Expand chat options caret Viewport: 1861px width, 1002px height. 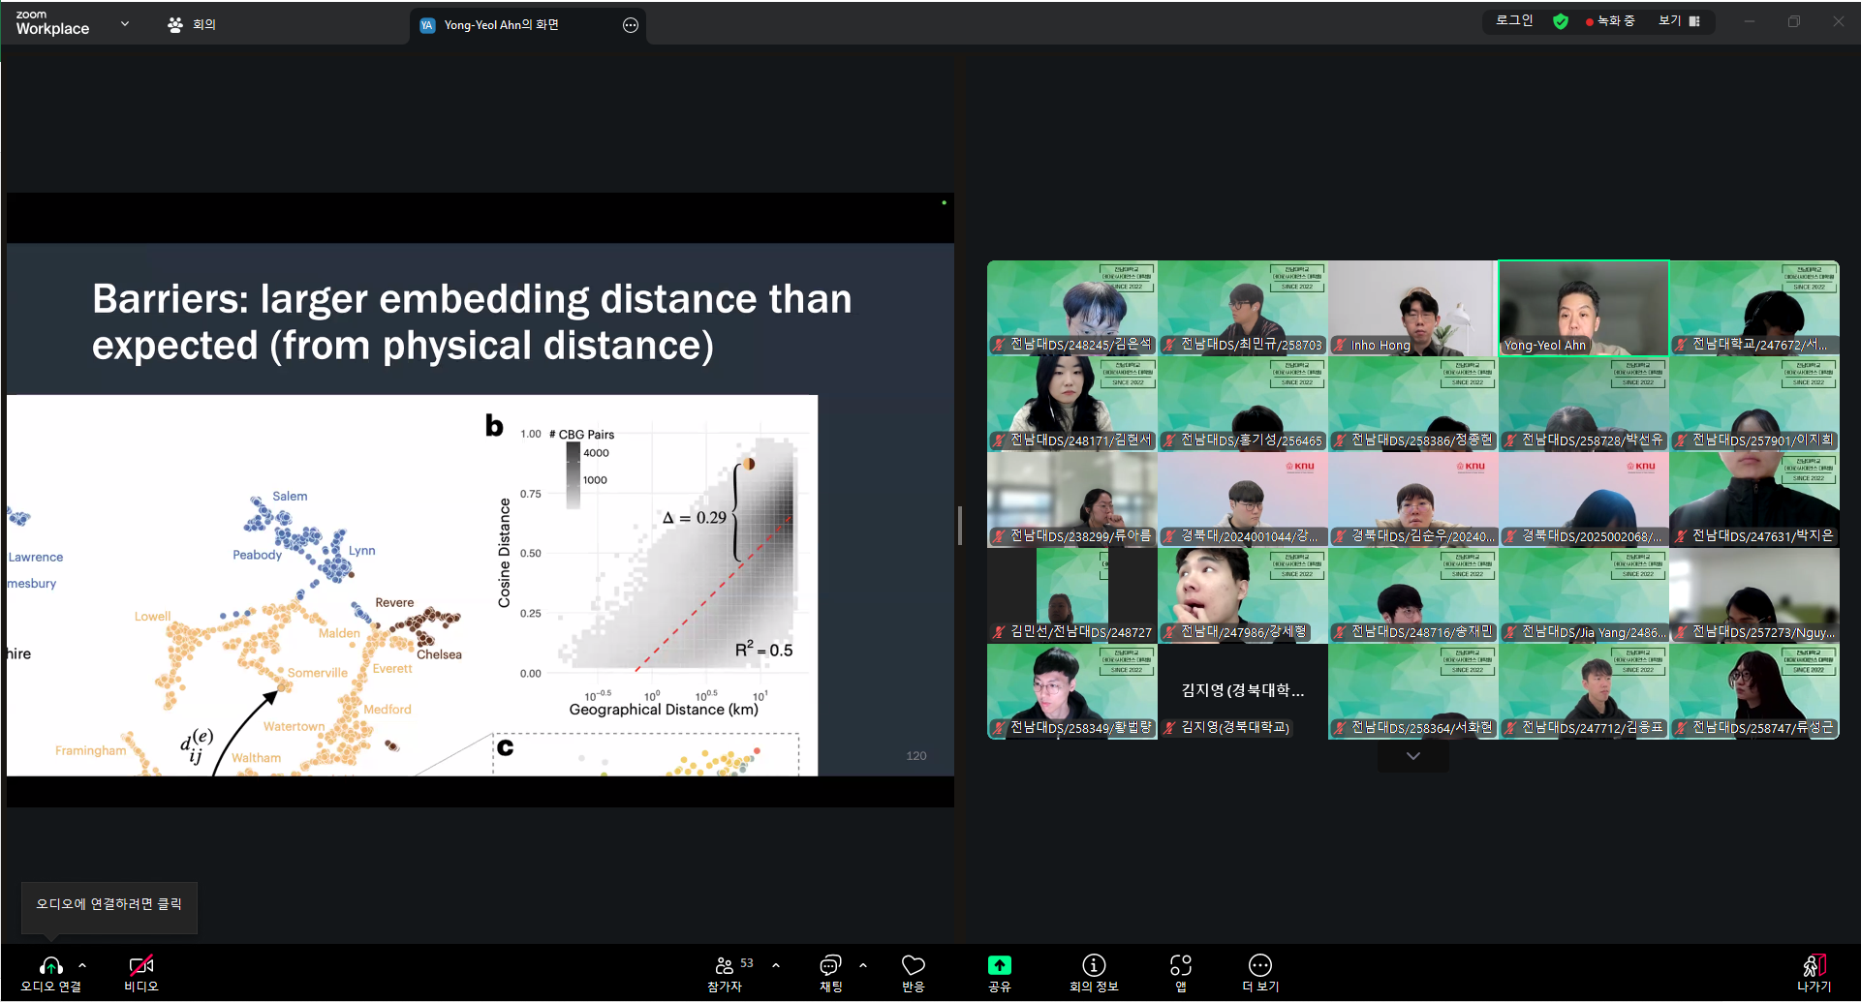click(x=863, y=965)
